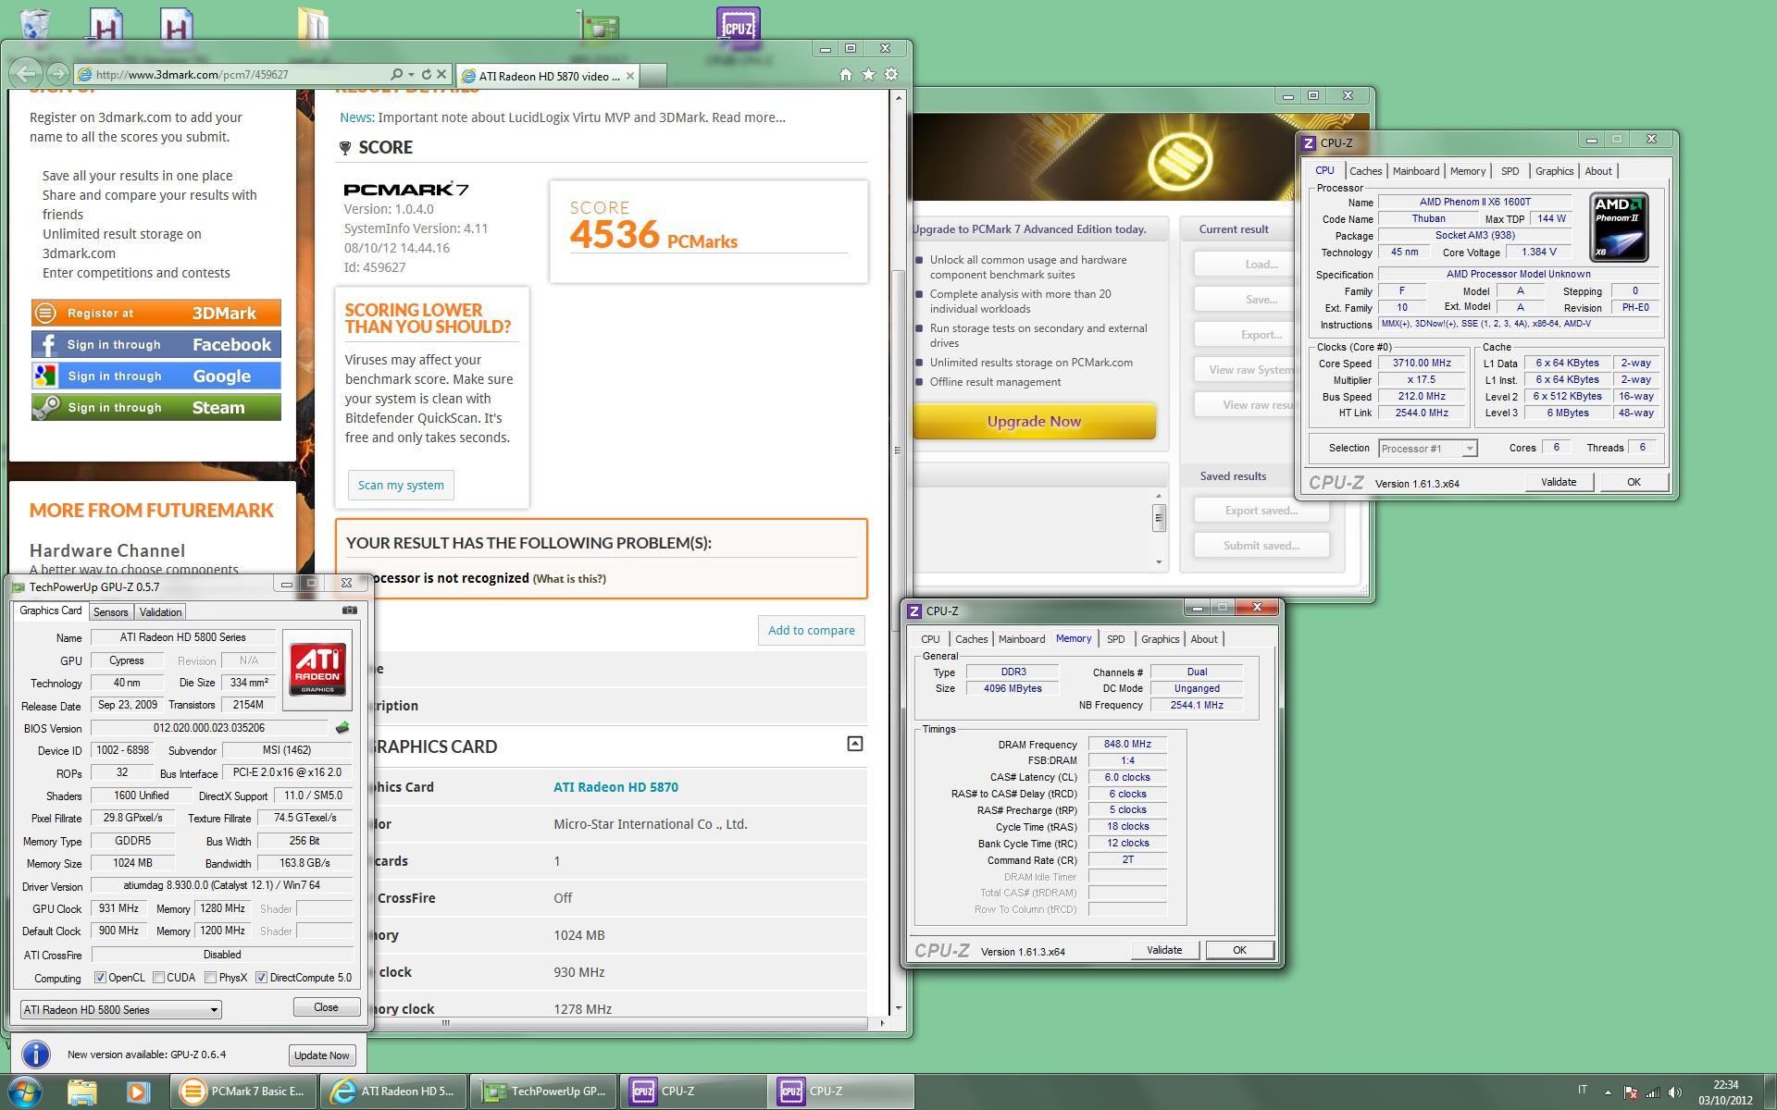Switch to PCMark 7 Basic taskbar button
The image size is (1777, 1110).
click(x=243, y=1091)
